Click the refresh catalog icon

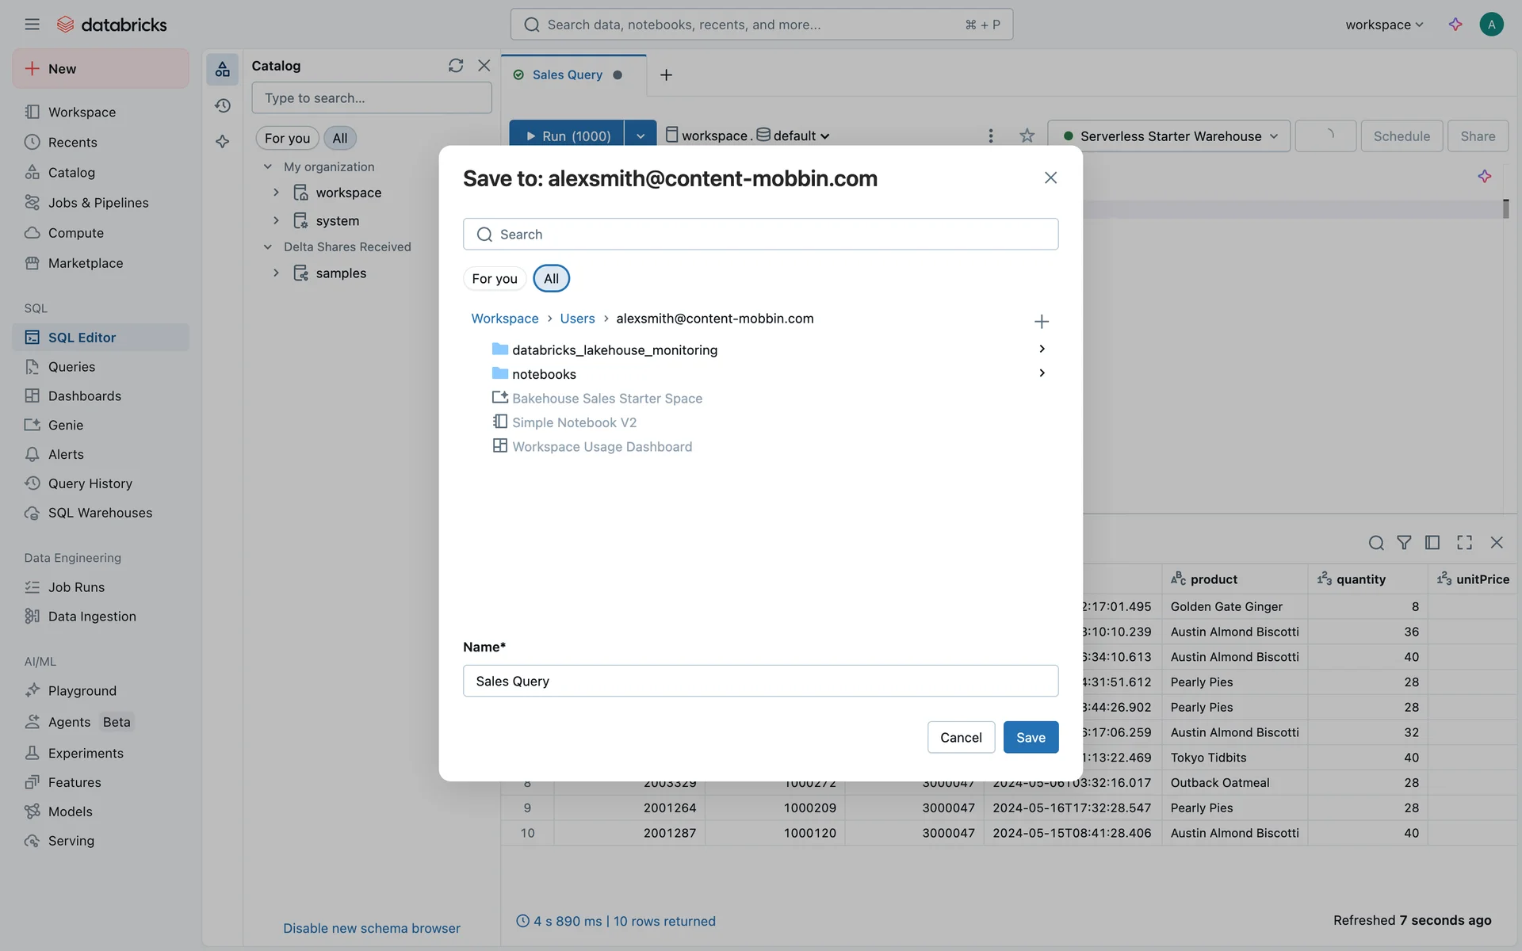(x=455, y=66)
